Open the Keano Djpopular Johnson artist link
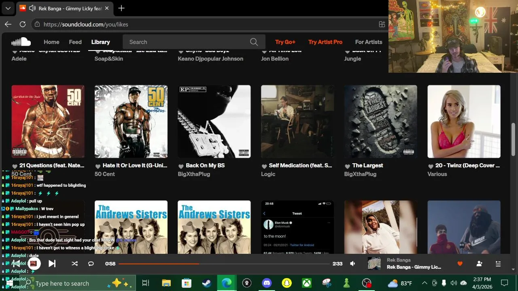The width and height of the screenshot is (518, 291). coord(210,59)
